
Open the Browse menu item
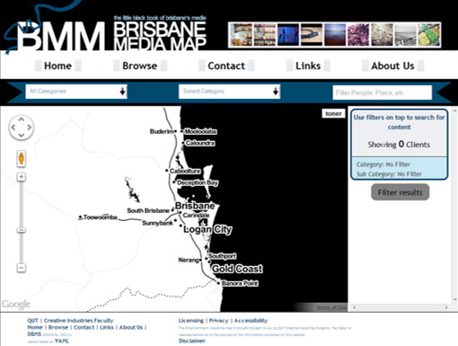click(x=140, y=66)
